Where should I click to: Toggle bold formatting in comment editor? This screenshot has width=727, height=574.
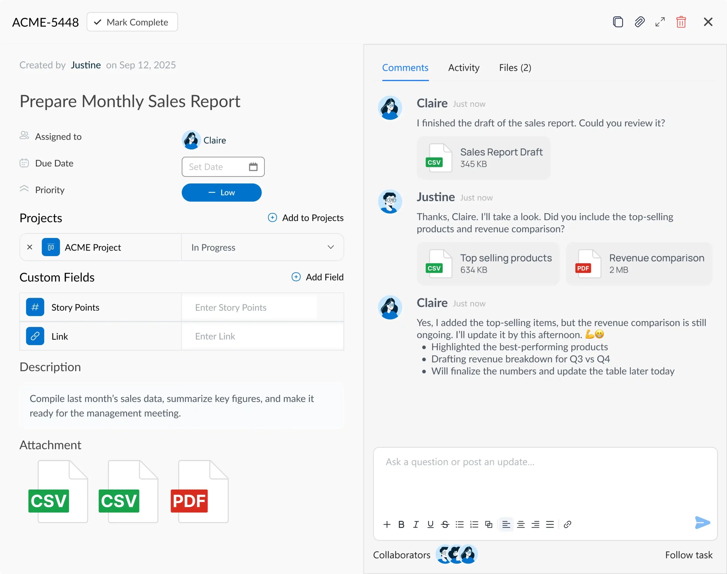point(401,524)
